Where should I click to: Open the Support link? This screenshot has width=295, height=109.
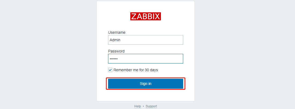coord(151,106)
